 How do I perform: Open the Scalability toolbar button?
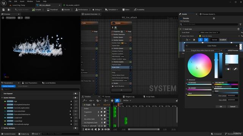(x=139, y=10)
